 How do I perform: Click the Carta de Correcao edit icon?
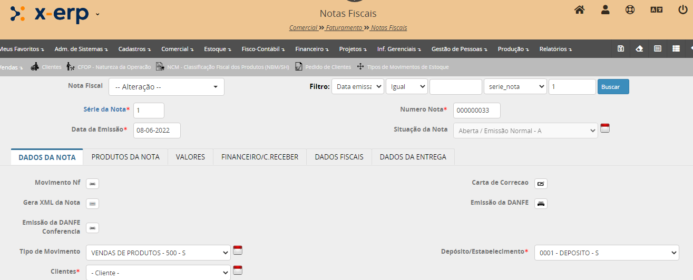tap(541, 184)
